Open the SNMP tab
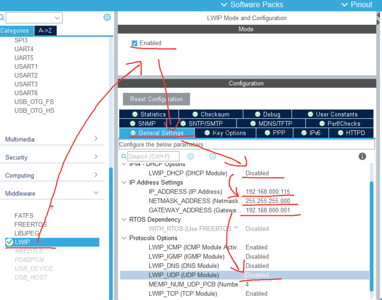 pyautogui.click(x=143, y=123)
